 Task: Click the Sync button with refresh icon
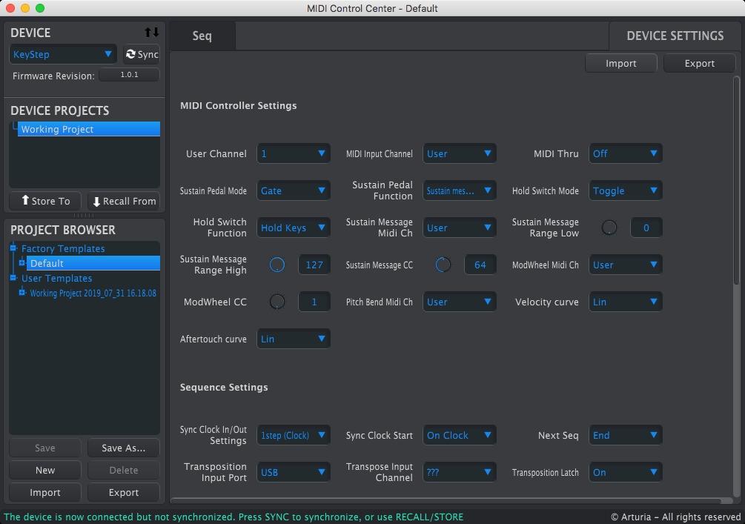(142, 54)
